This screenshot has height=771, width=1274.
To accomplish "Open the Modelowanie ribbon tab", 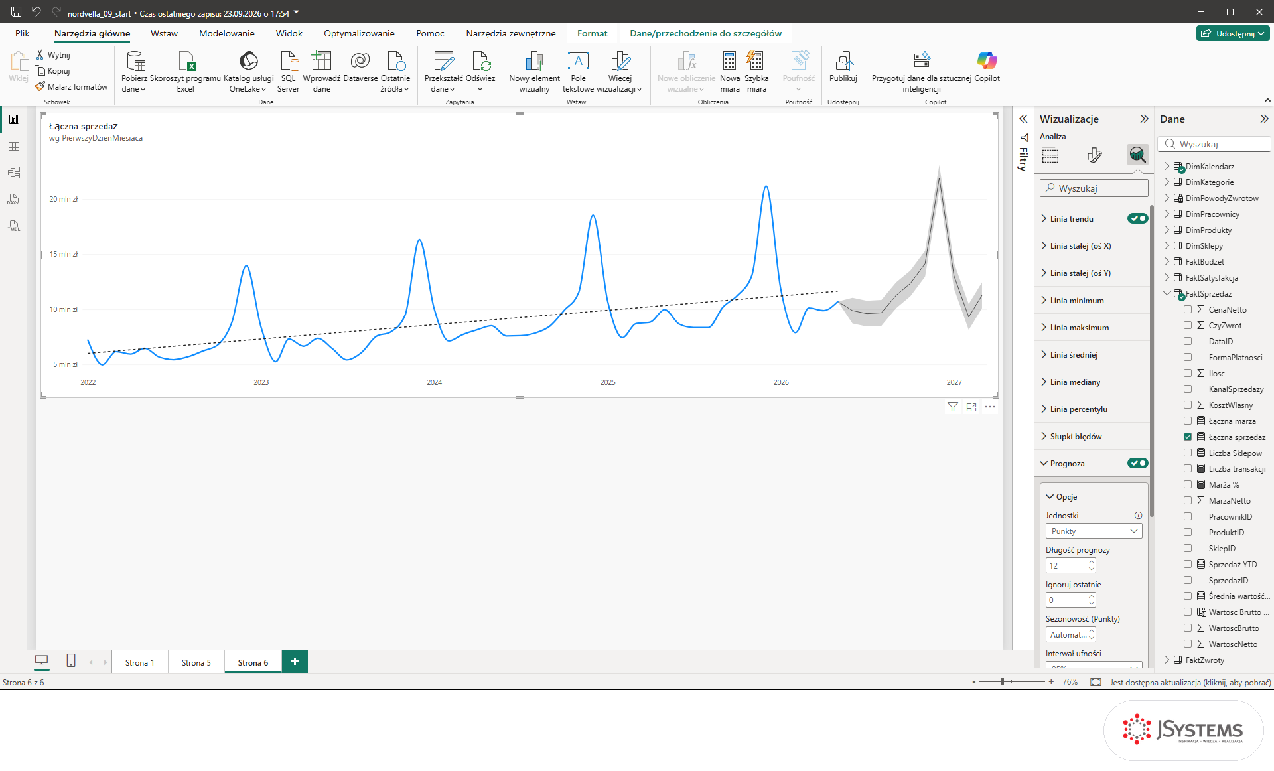I will (226, 33).
